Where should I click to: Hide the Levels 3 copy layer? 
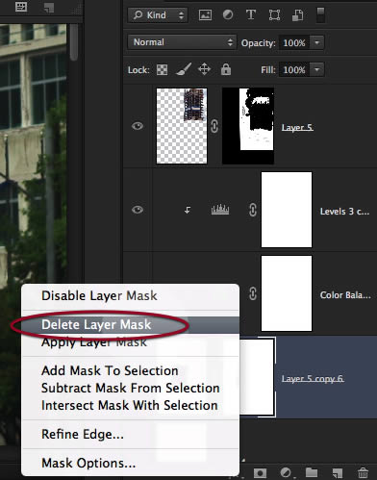coord(138,210)
